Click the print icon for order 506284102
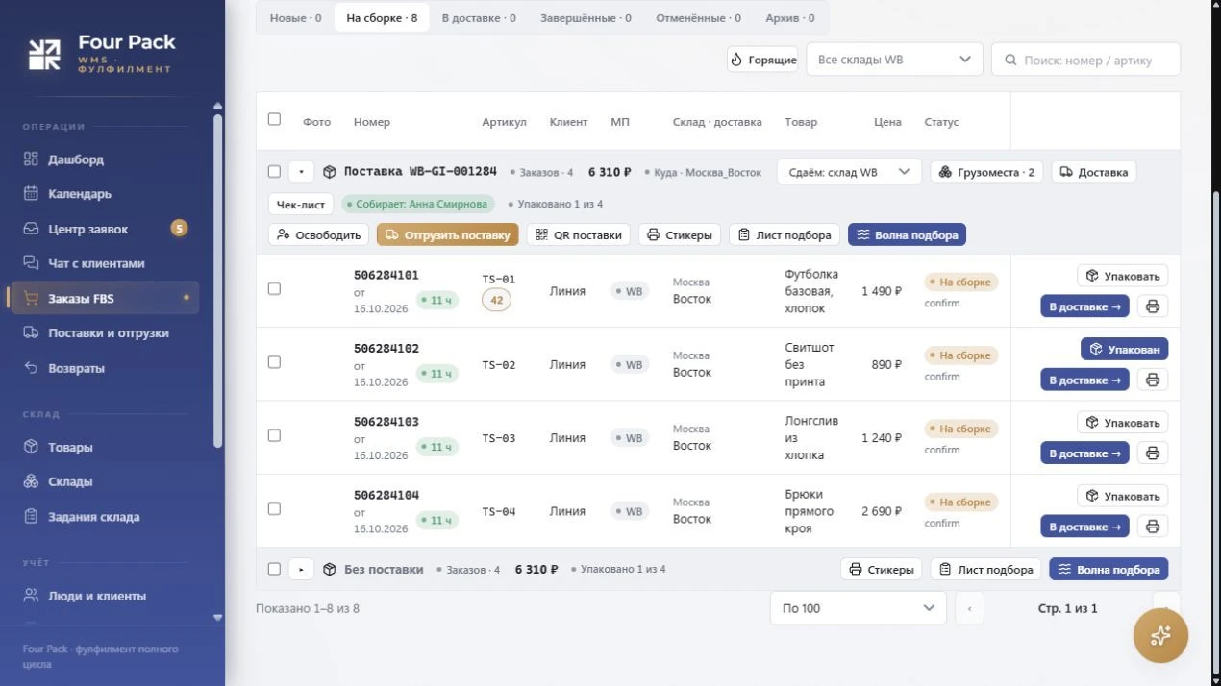This screenshot has width=1221, height=686. 1153,380
